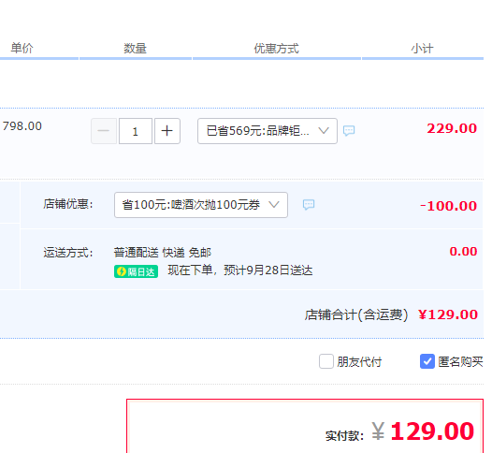This screenshot has height=453, width=492.
Task: Click the minus quantity stepper button
Action: pos(104,131)
